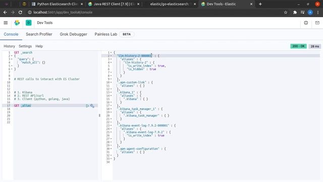Close the Dev Tools - Elastic tab
The height and width of the screenshot is (182, 323).
point(251,4)
